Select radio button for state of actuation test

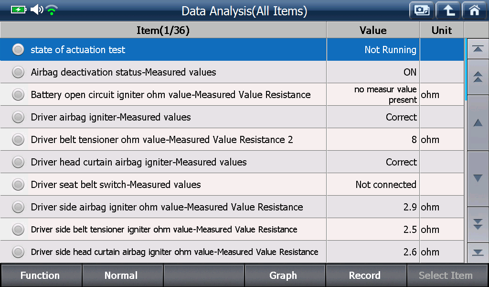coord(18,49)
